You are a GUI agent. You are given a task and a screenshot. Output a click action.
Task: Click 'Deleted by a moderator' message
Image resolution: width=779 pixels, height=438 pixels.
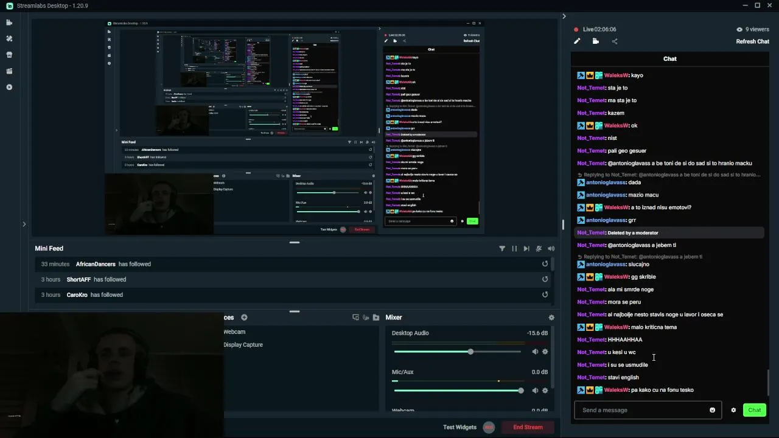633,232
